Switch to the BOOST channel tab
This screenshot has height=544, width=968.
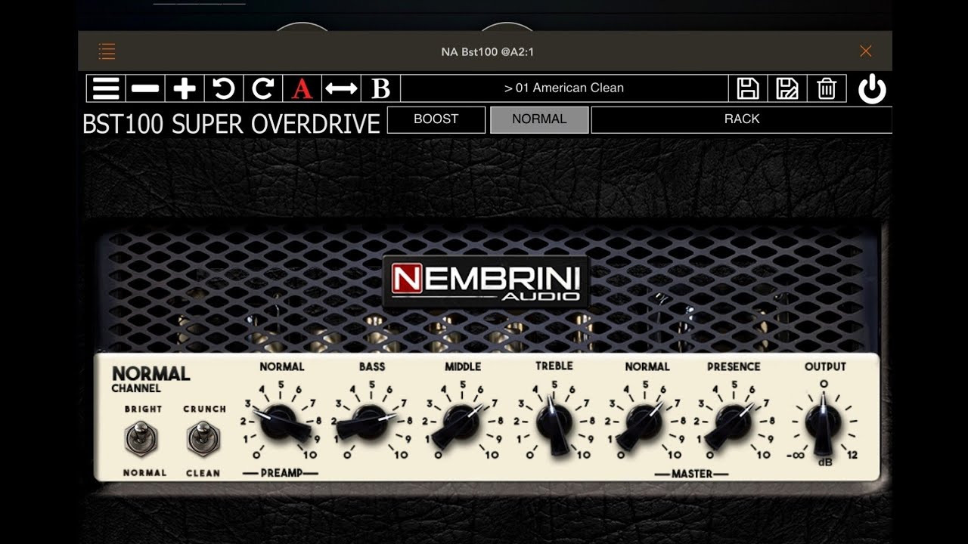click(436, 119)
